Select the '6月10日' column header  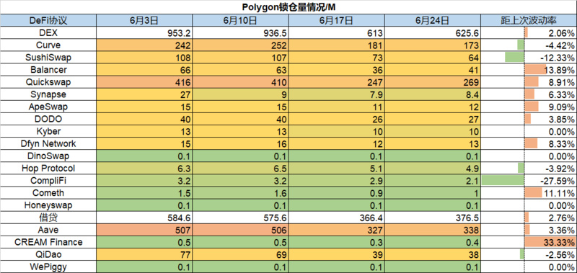coord(240,21)
